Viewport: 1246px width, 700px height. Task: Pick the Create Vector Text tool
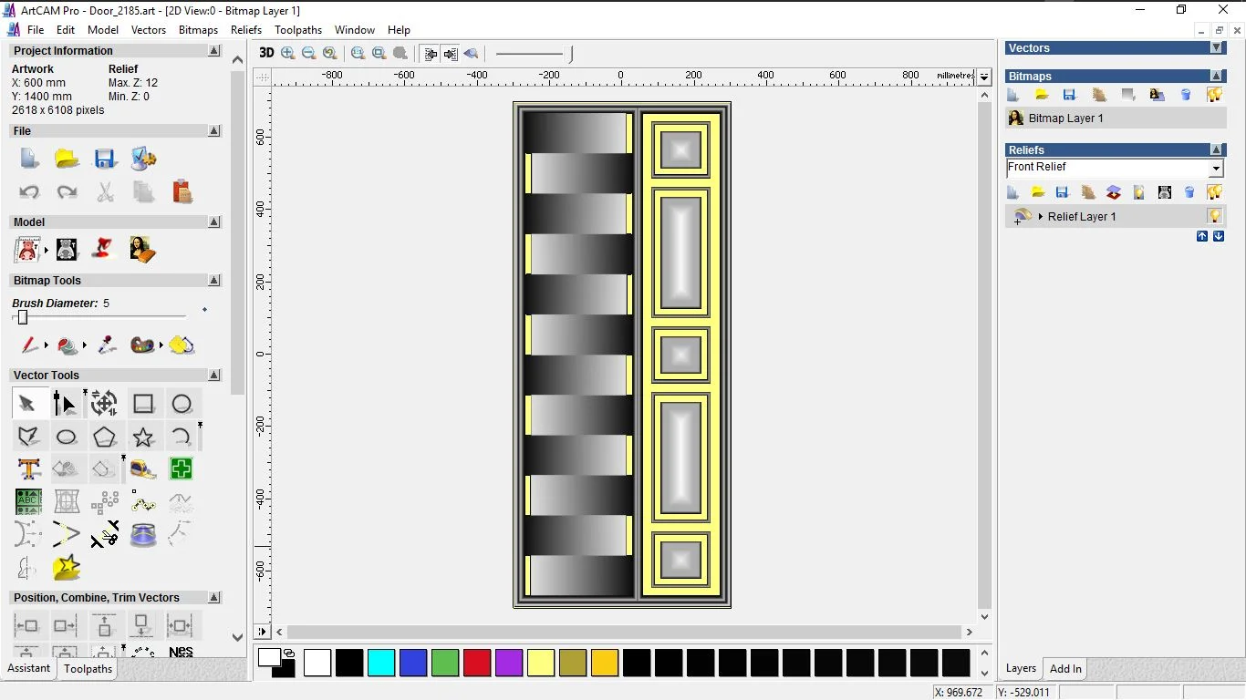(28, 469)
